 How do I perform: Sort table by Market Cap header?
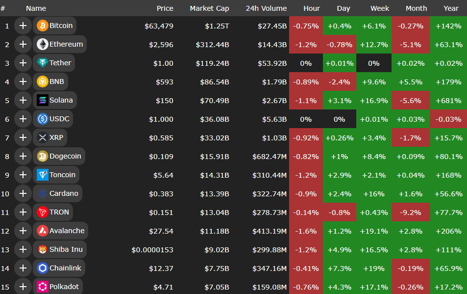pos(209,8)
